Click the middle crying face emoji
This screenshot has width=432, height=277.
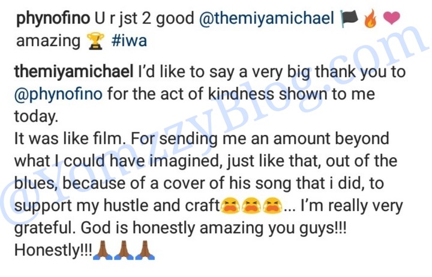(x=250, y=206)
